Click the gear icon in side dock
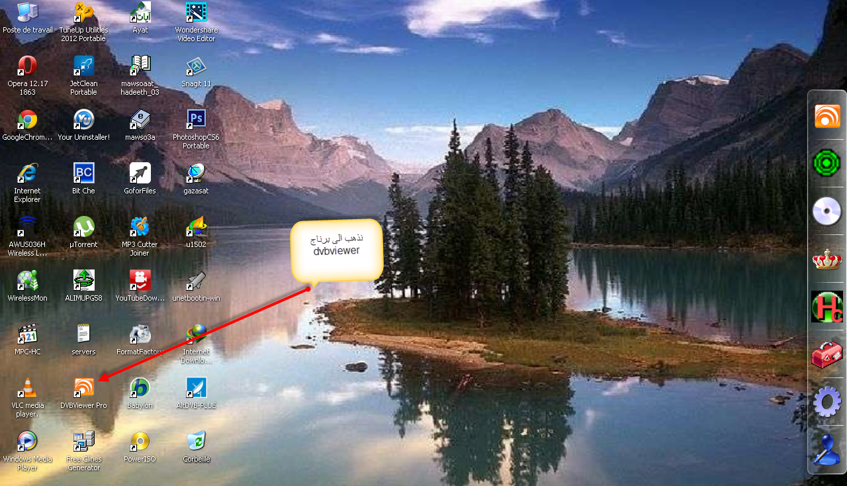This screenshot has width=847, height=486. click(x=826, y=402)
